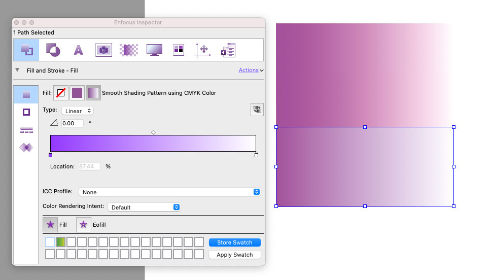Click the reverse gradient icon button
Screen dimensions: 491x280
coord(257,109)
